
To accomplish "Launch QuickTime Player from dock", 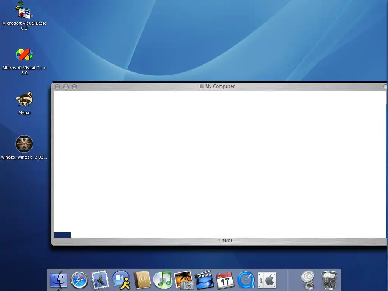I will point(246,280).
